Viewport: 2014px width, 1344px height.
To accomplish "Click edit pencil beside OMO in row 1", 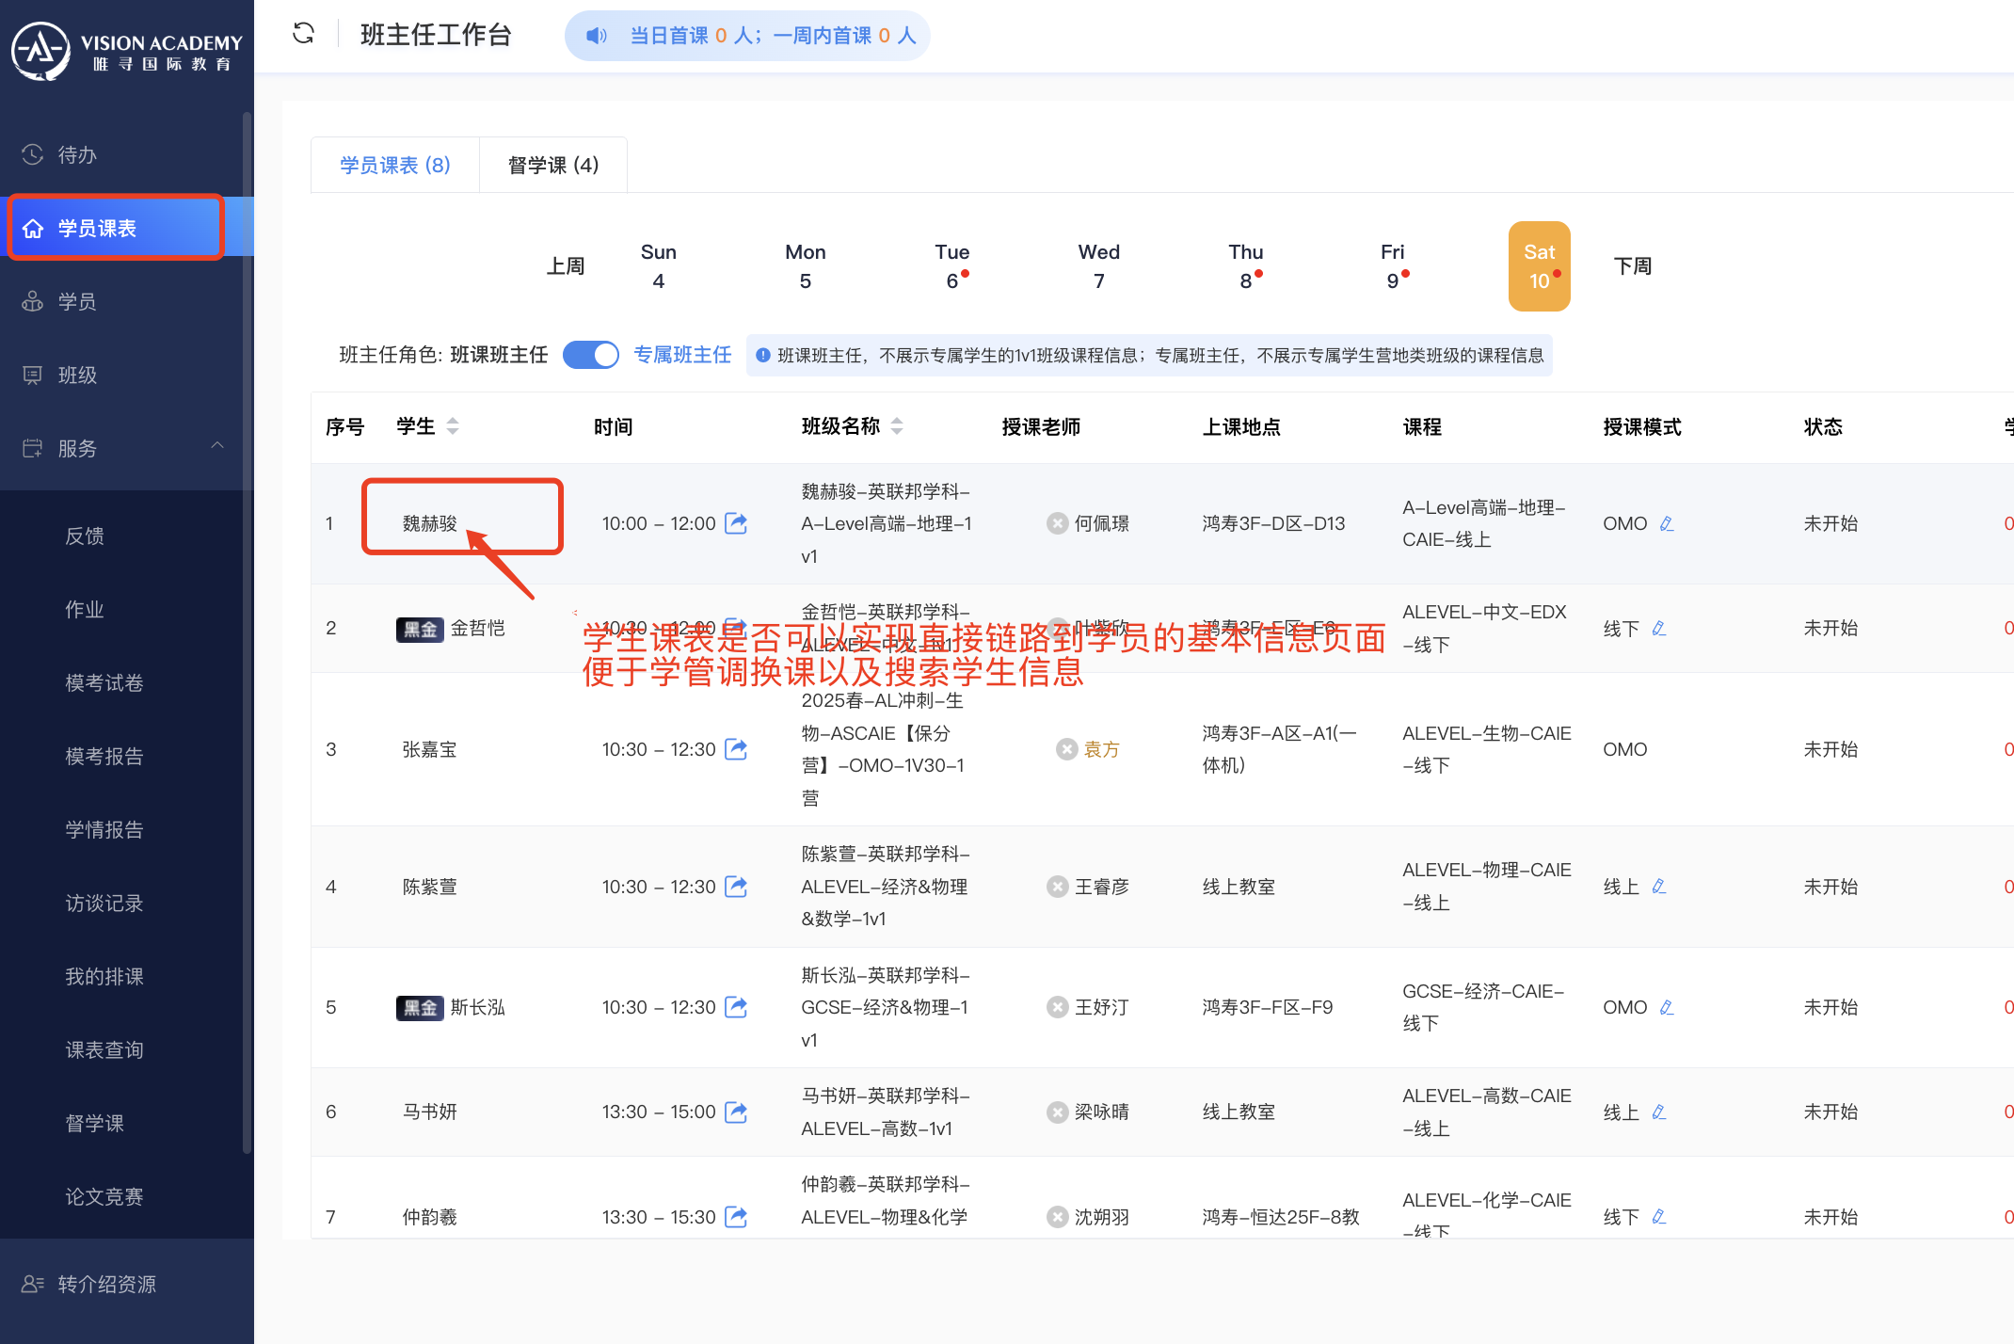I will click(x=1667, y=523).
